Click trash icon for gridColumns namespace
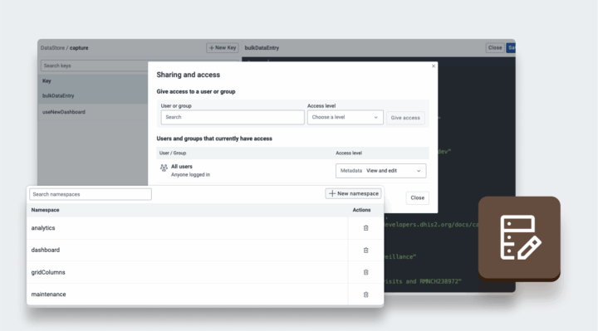598x331 pixels. 365,272
